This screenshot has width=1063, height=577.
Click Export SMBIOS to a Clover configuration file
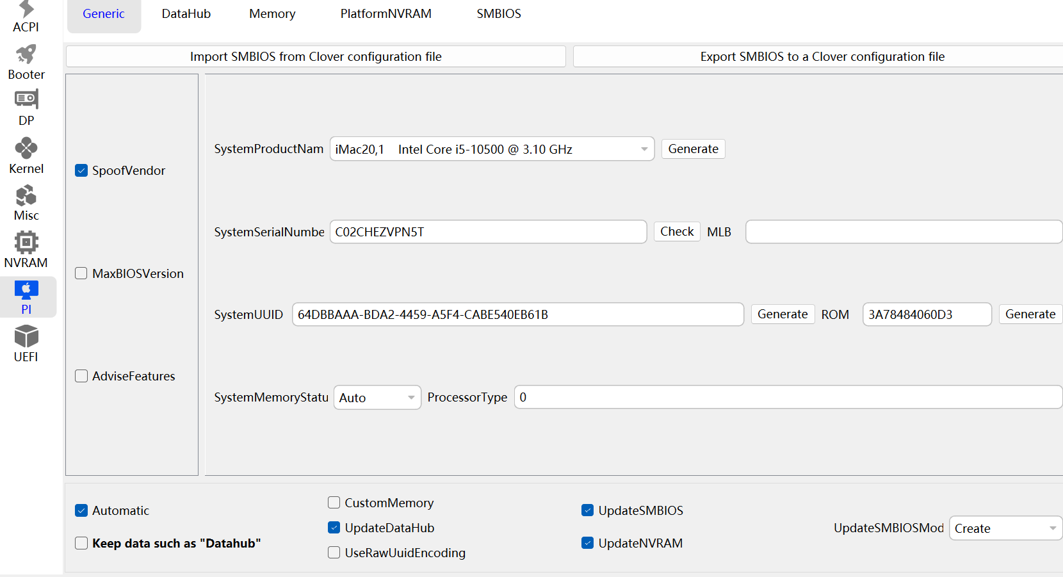click(818, 56)
